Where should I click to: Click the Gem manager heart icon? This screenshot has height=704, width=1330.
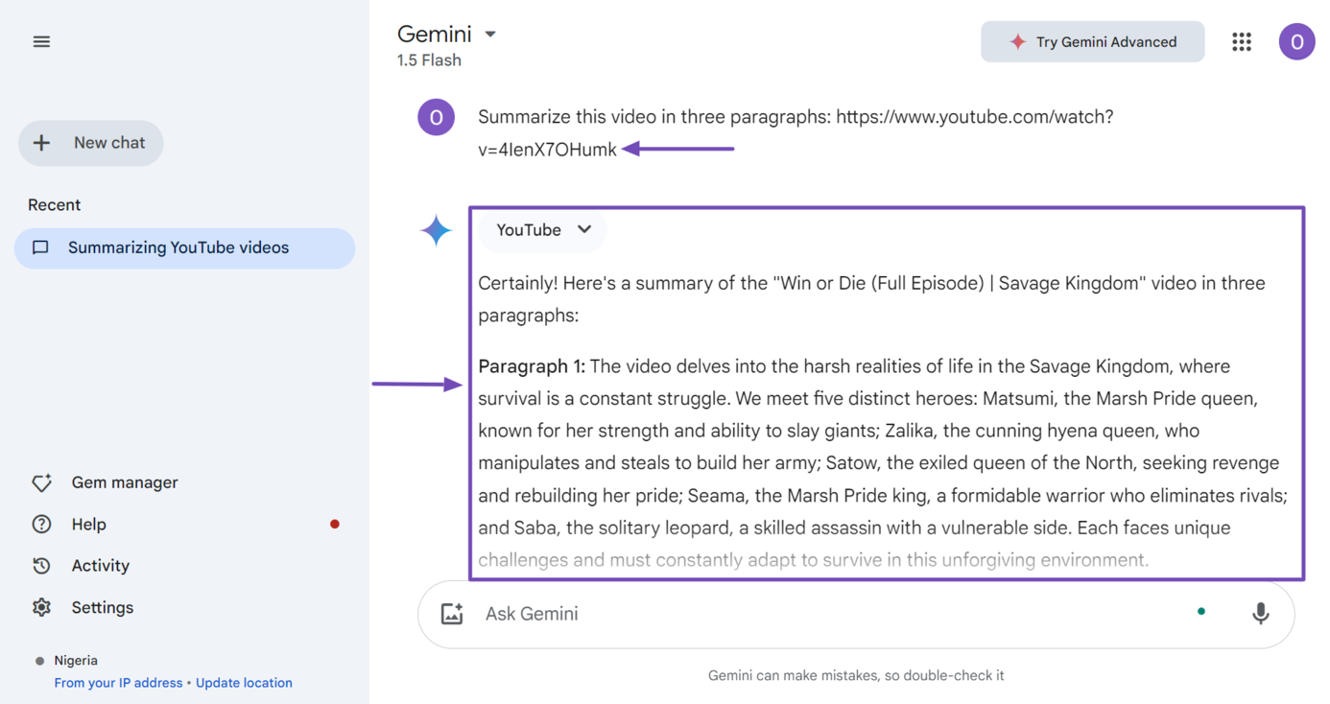[x=41, y=482]
